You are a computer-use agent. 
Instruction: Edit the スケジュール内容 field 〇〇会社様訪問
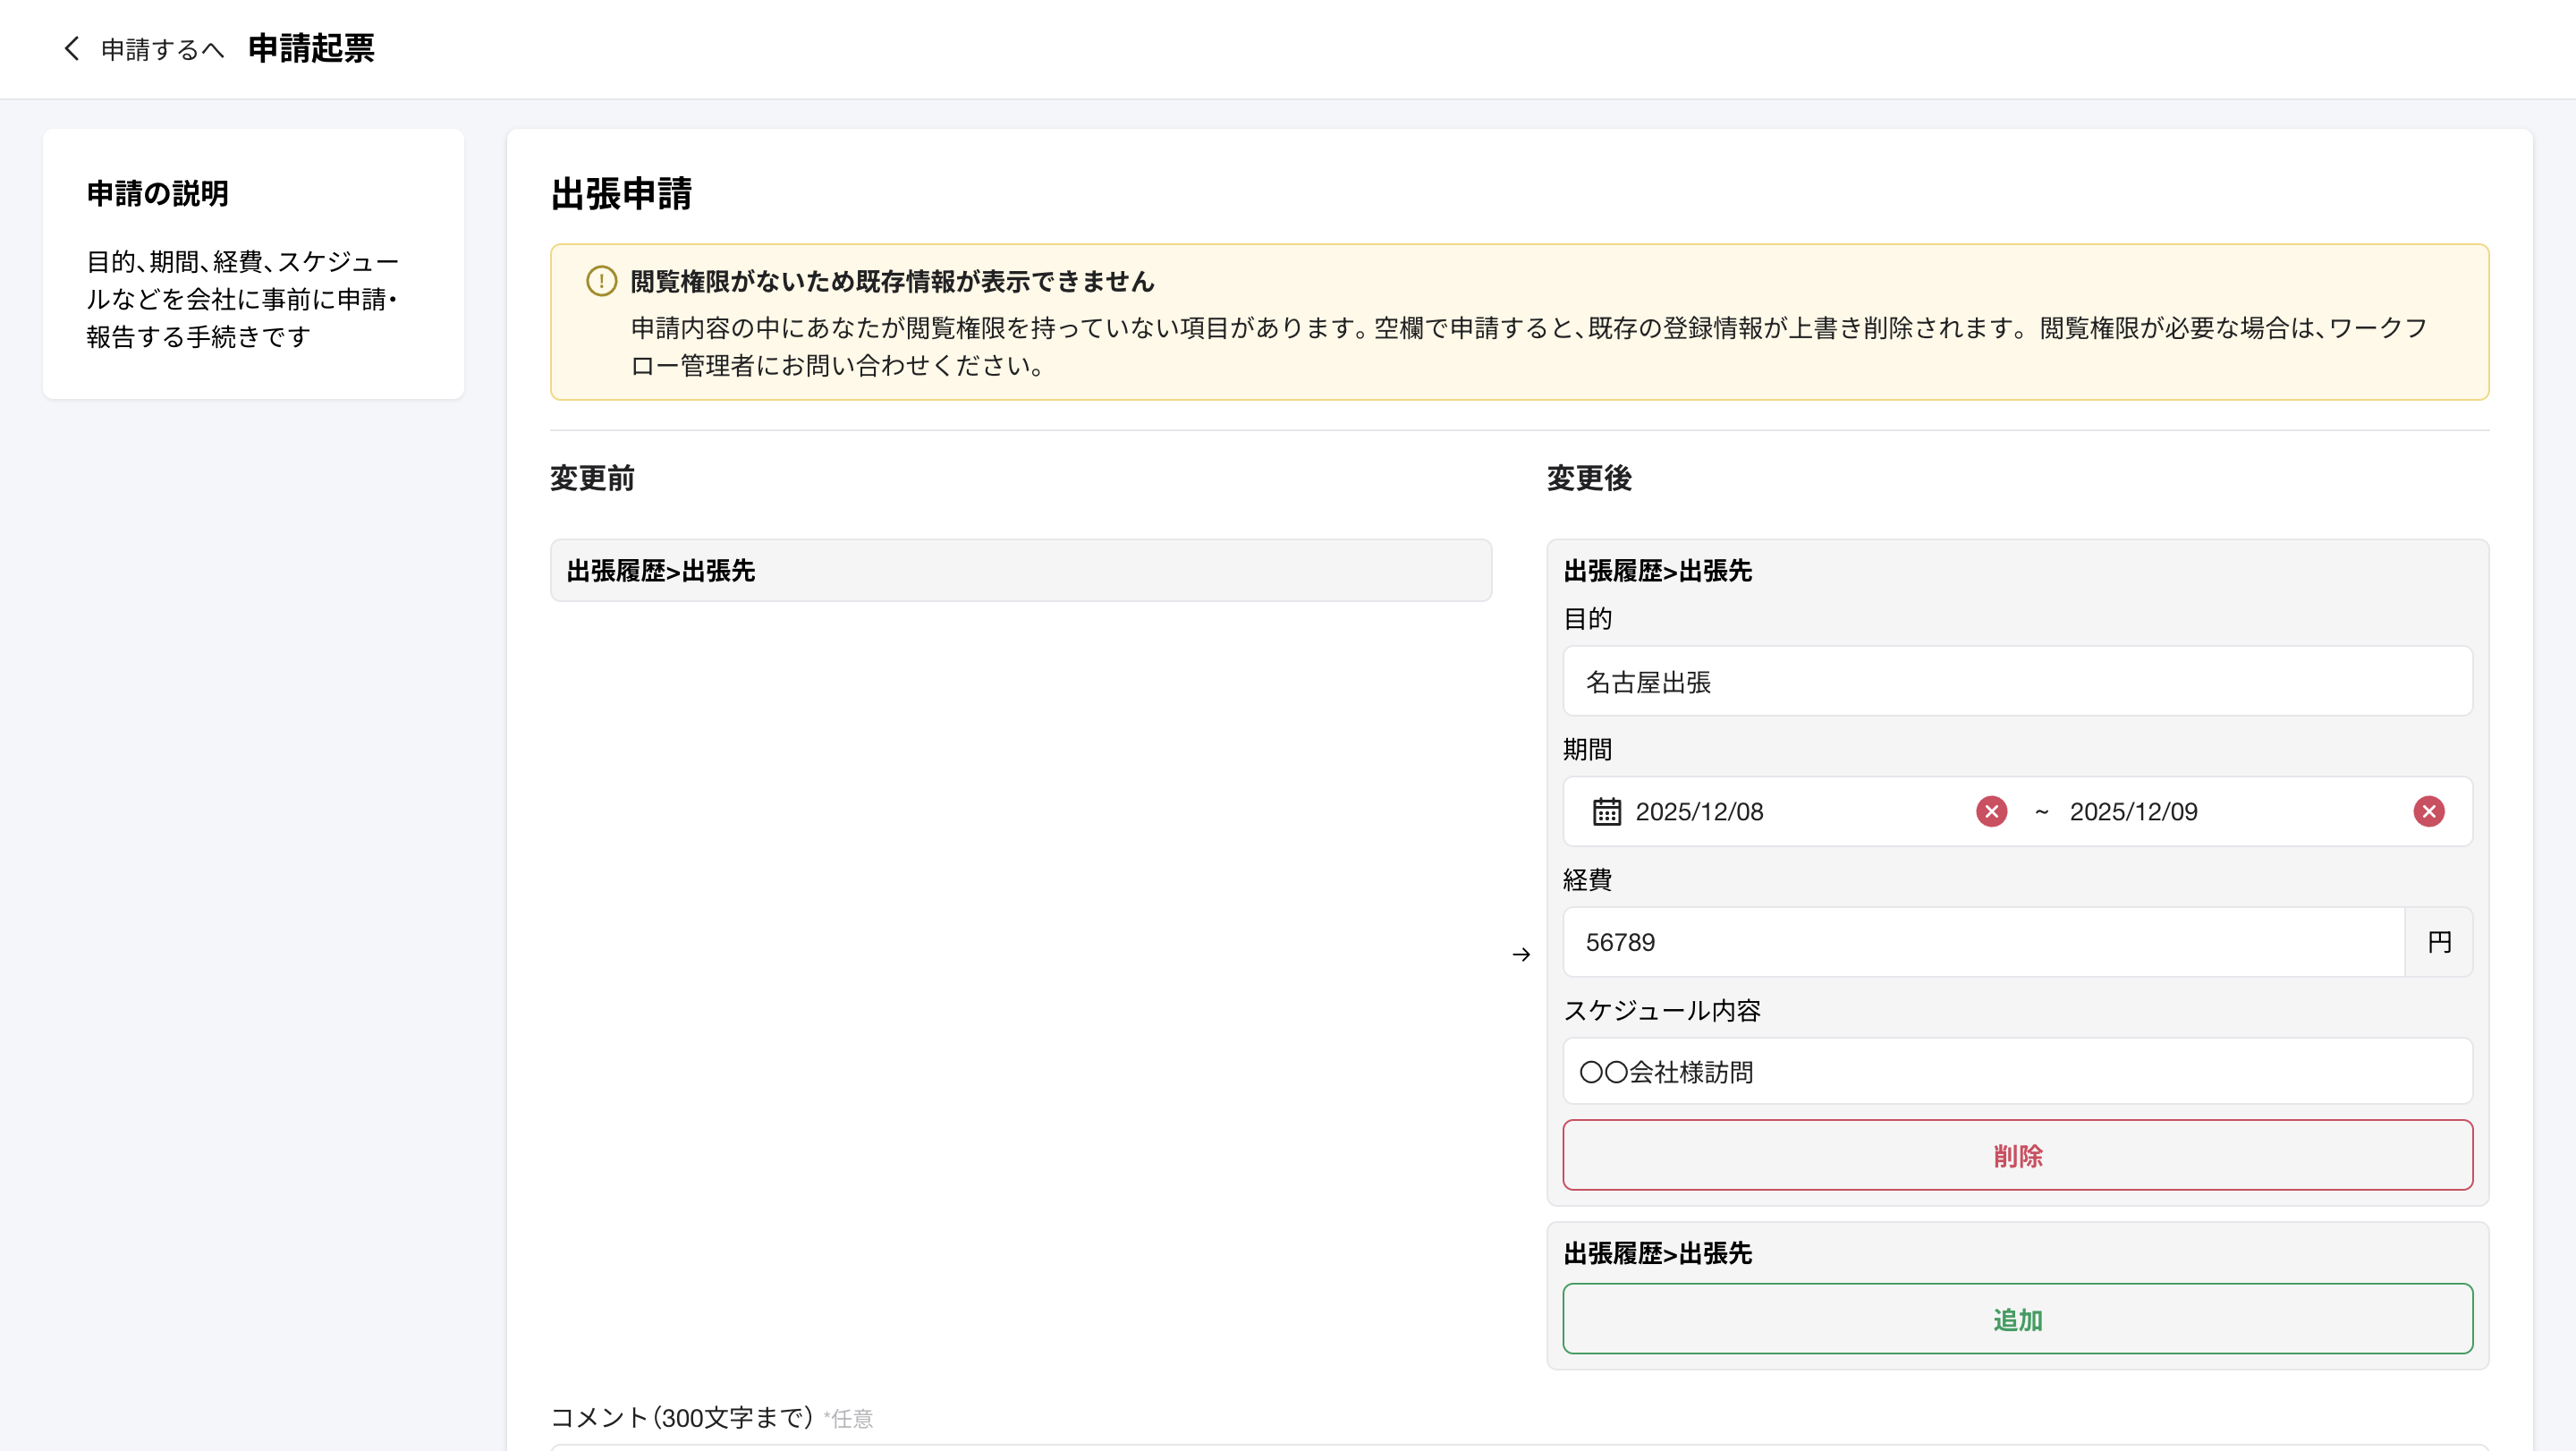2017,1072
